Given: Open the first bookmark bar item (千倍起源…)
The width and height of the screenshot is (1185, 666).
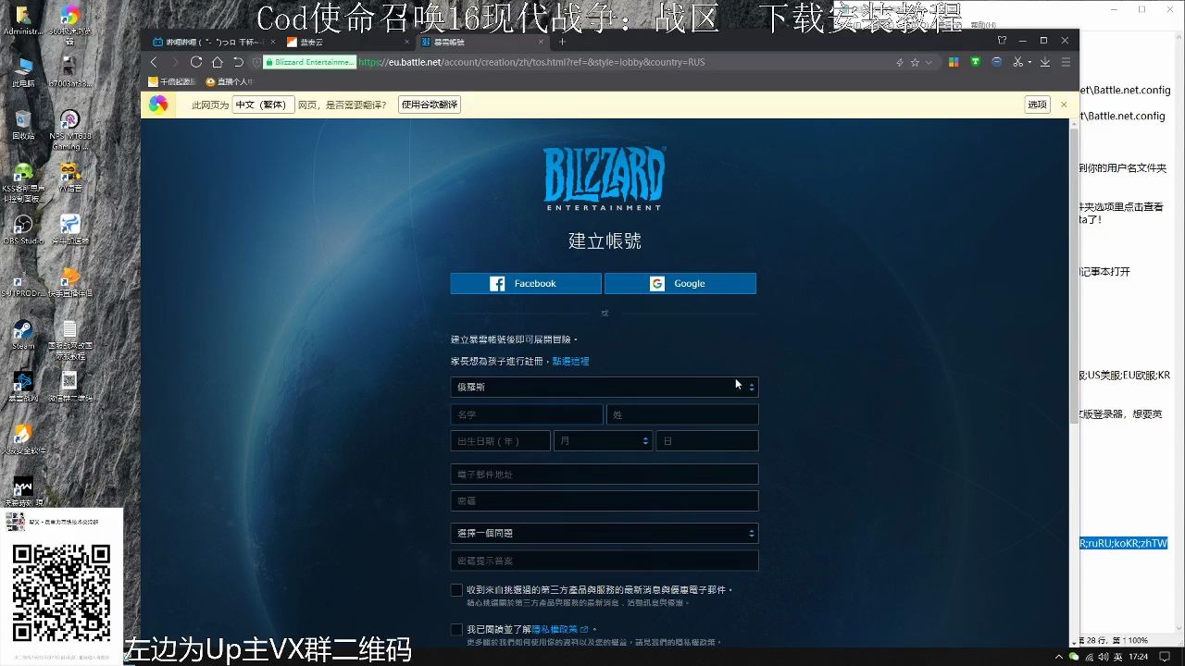Looking at the screenshot, I should pyautogui.click(x=172, y=82).
